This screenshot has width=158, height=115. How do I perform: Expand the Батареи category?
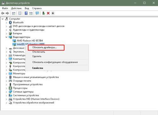(6, 34)
